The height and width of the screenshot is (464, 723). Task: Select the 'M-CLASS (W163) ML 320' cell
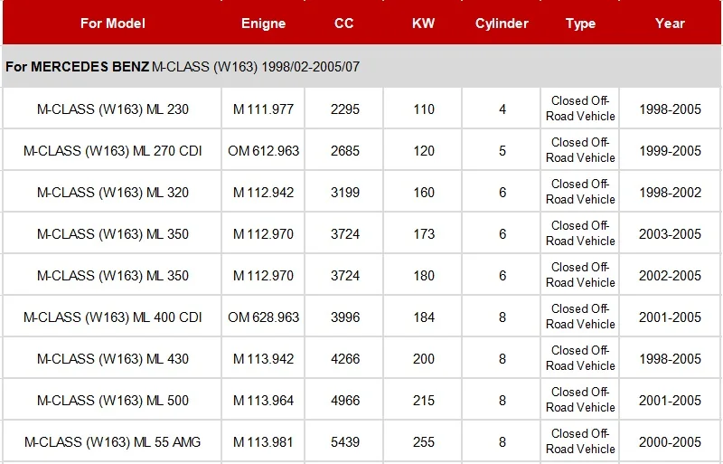click(112, 192)
